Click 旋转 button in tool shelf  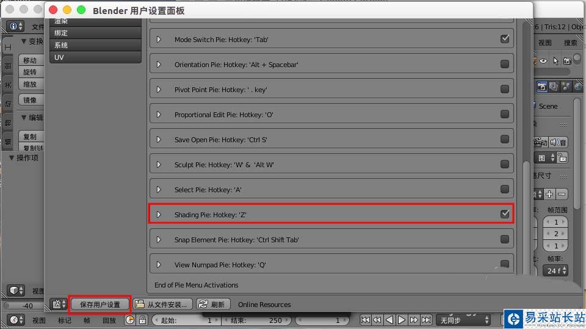pyautogui.click(x=31, y=72)
